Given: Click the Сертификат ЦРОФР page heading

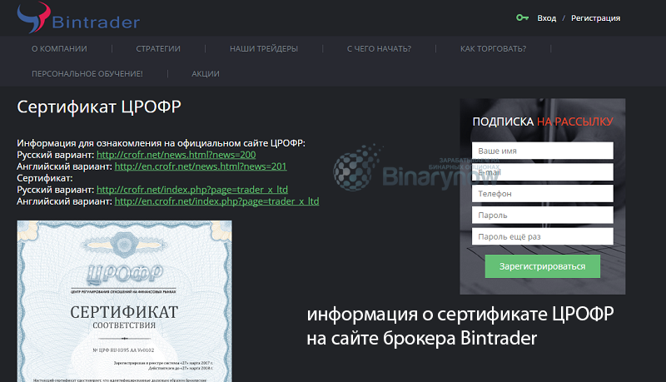Looking at the screenshot, I should (x=99, y=107).
